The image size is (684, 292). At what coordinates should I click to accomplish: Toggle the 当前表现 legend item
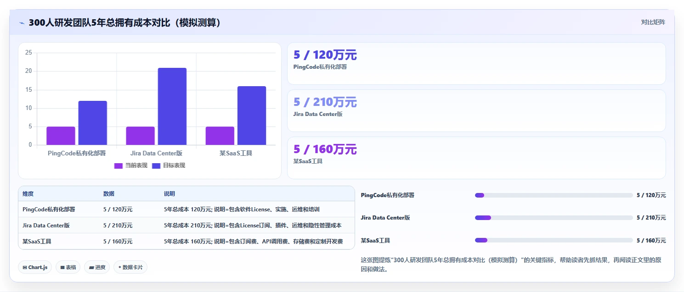pos(130,165)
